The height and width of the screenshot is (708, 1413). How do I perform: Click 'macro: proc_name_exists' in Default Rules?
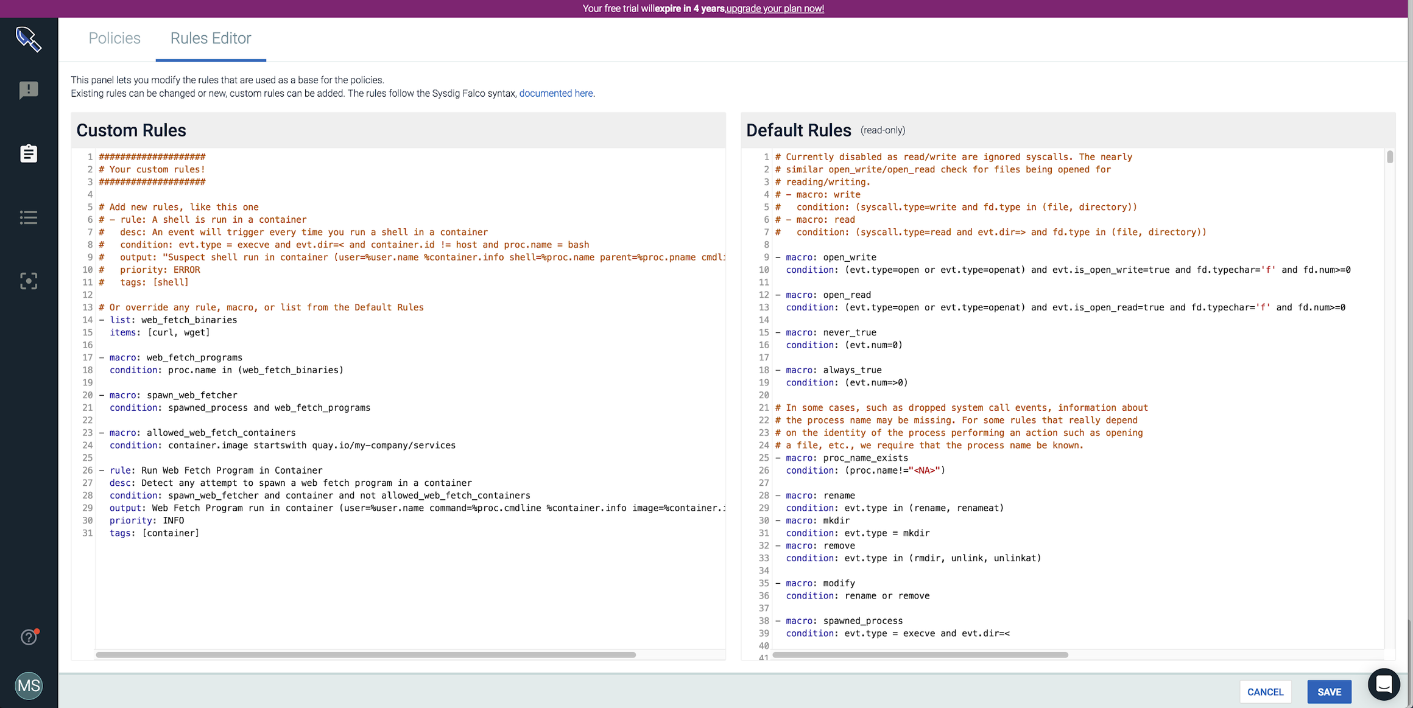coord(841,458)
